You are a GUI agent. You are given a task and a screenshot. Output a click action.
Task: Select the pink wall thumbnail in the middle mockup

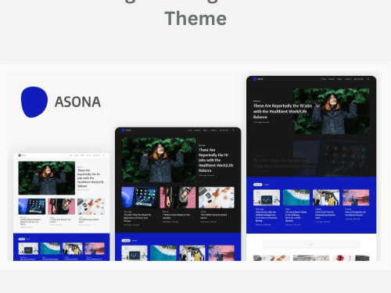pyautogui.click(x=178, y=198)
